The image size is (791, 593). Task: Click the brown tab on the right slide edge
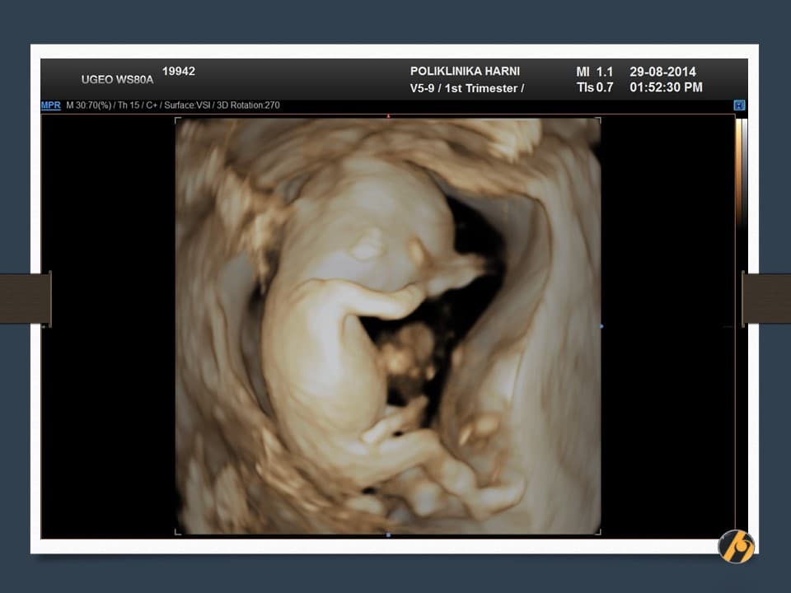click(765, 298)
